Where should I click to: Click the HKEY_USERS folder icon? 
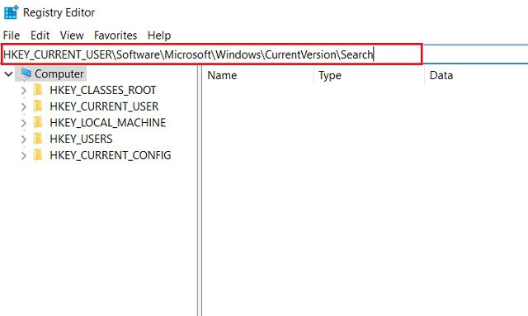point(38,139)
